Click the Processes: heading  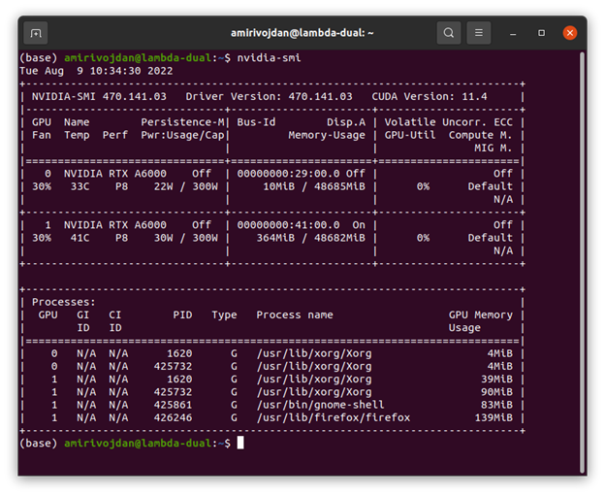[x=64, y=302]
